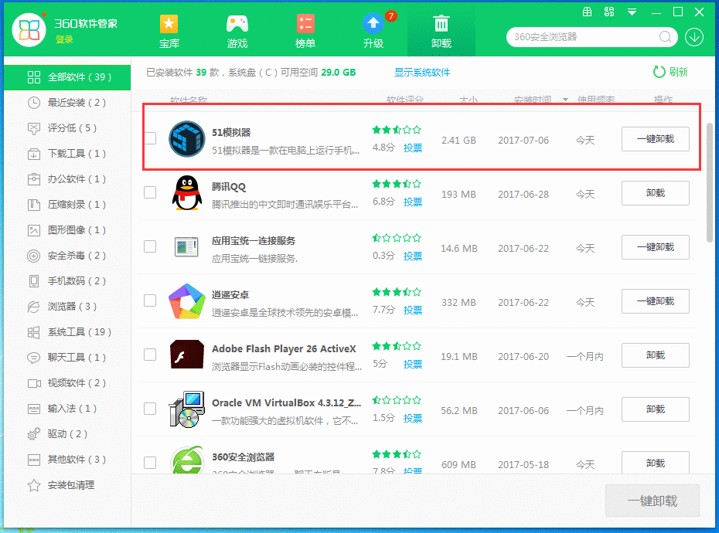
Task: Check the checkbox for Adobe Flash Player
Action: pyautogui.click(x=149, y=355)
